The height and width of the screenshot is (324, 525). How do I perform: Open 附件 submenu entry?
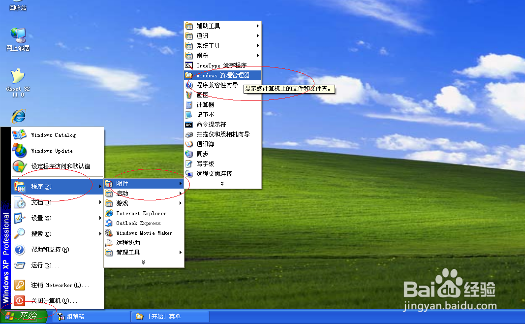[144, 183]
